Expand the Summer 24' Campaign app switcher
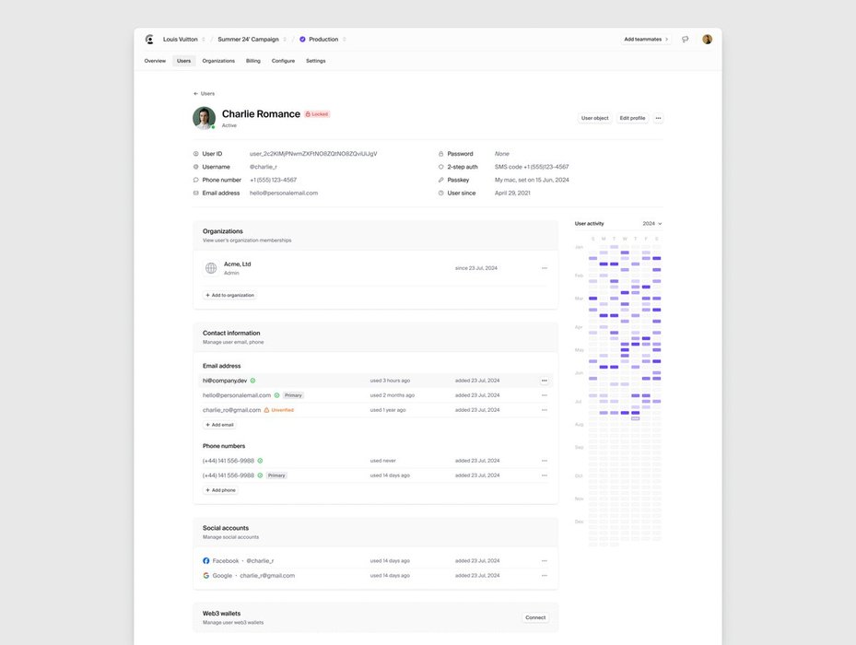 click(x=252, y=40)
